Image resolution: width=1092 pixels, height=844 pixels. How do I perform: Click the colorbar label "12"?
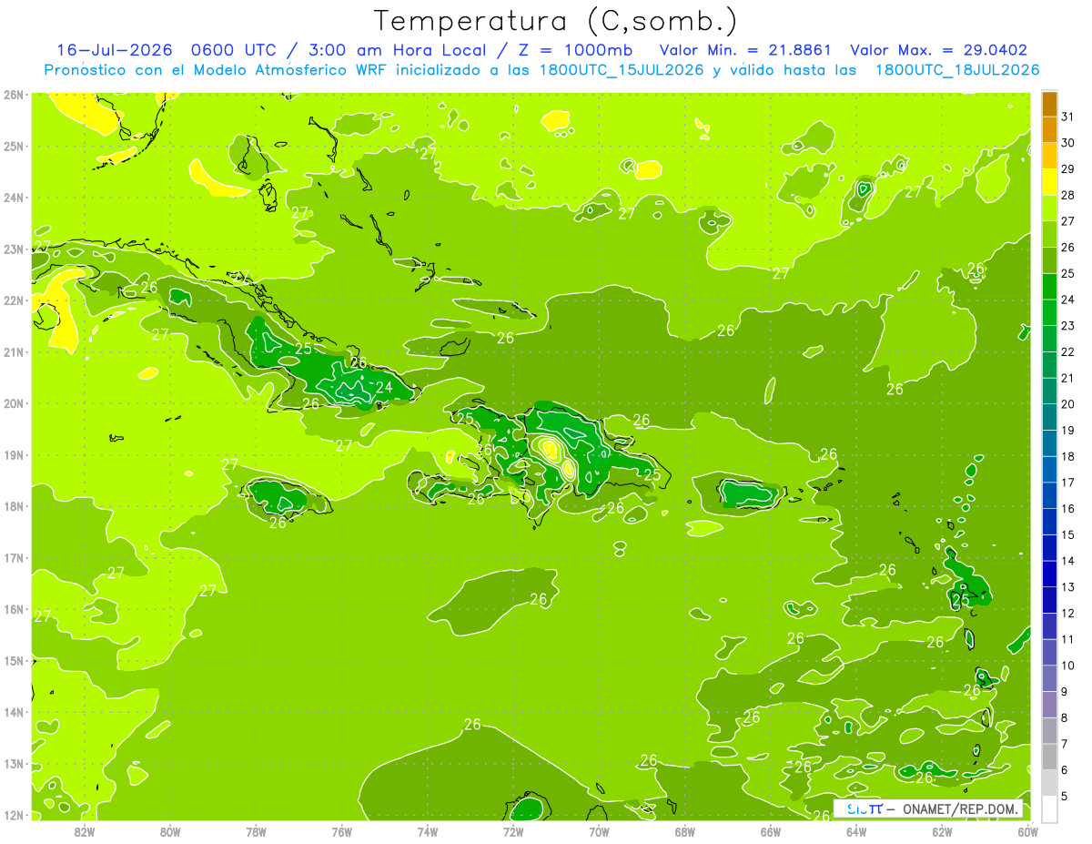click(x=1068, y=613)
